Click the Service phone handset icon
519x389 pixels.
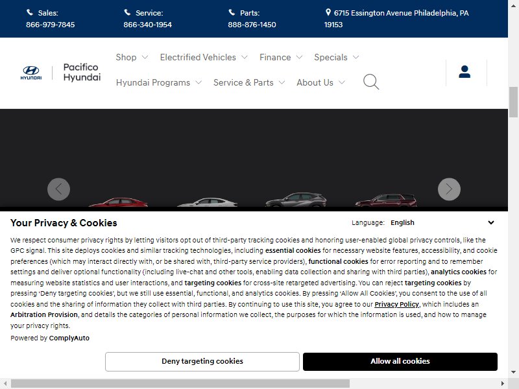tap(127, 12)
